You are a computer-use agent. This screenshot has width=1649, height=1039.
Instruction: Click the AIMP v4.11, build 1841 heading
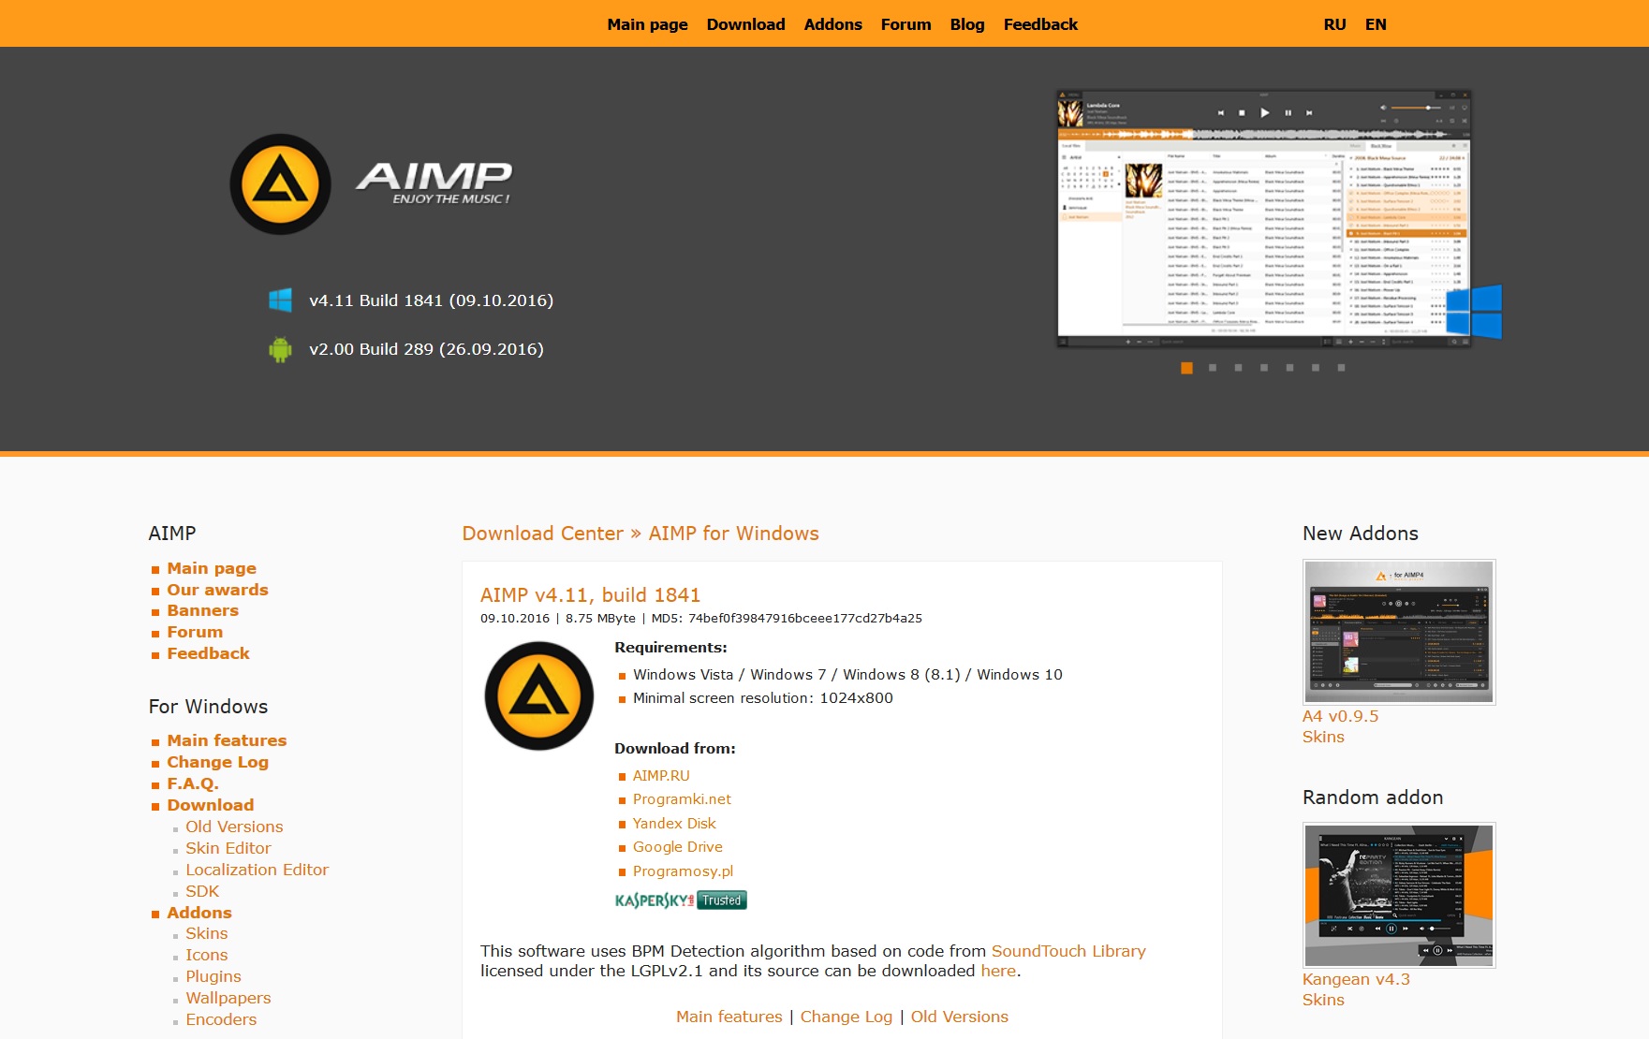tap(590, 595)
